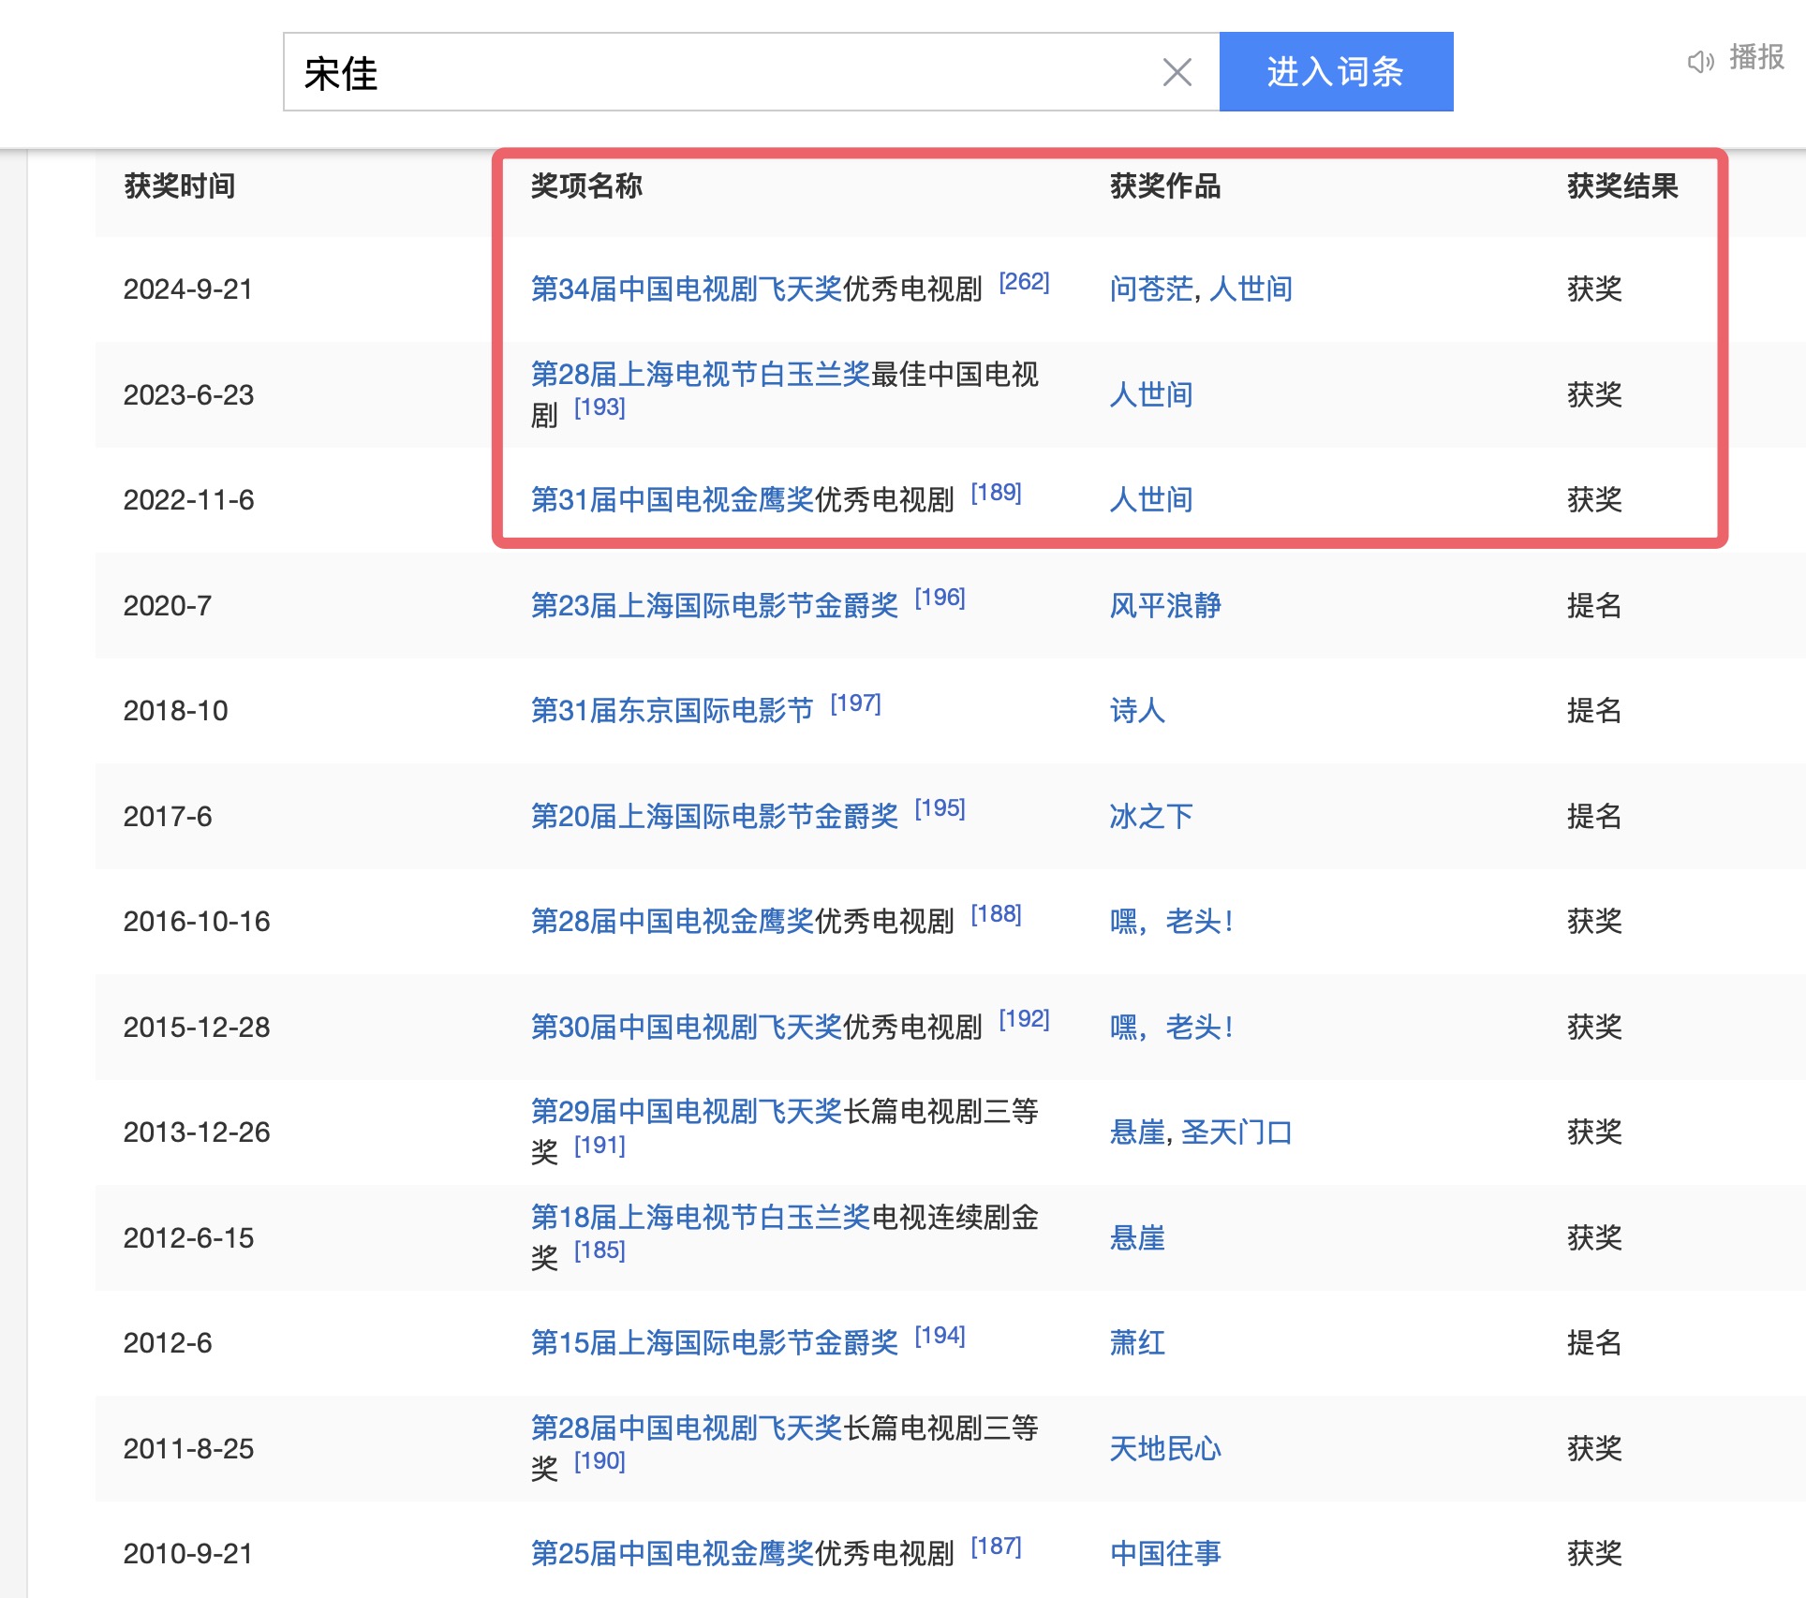Click the 获奖时间 column header
Viewport: 1806px width, 1598px height.
point(180,186)
